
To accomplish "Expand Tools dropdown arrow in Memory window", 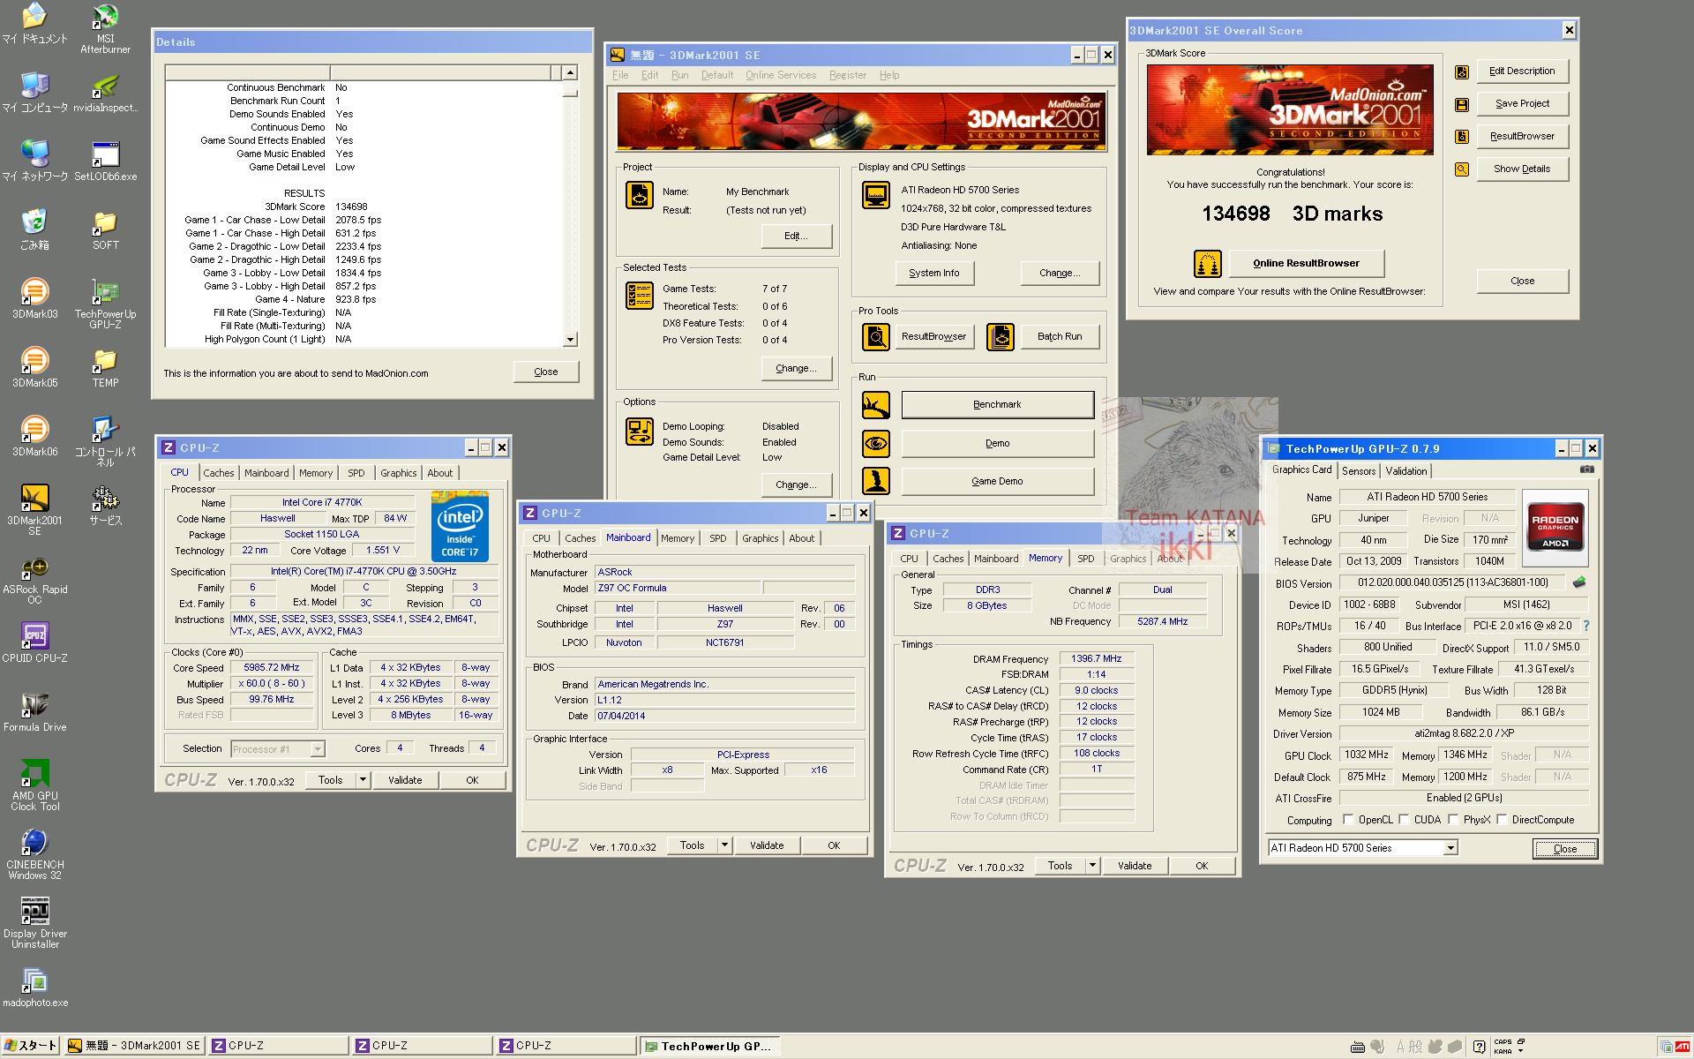I will coord(1091,866).
